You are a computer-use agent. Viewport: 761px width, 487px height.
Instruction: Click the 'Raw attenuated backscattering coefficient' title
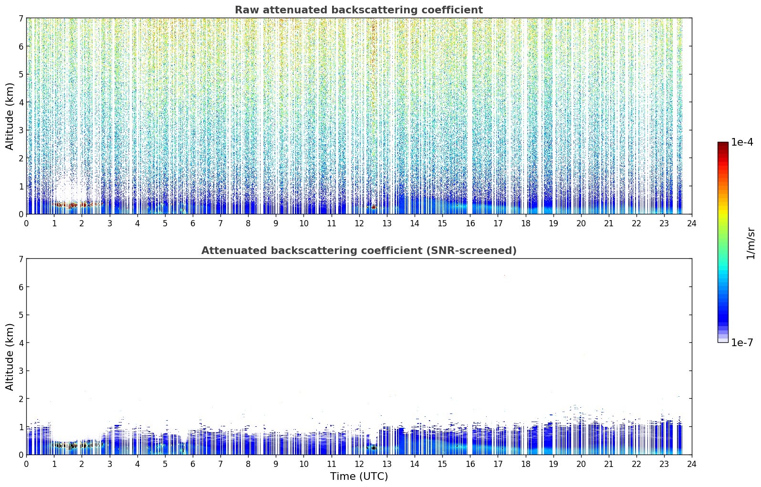pos(359,10)
